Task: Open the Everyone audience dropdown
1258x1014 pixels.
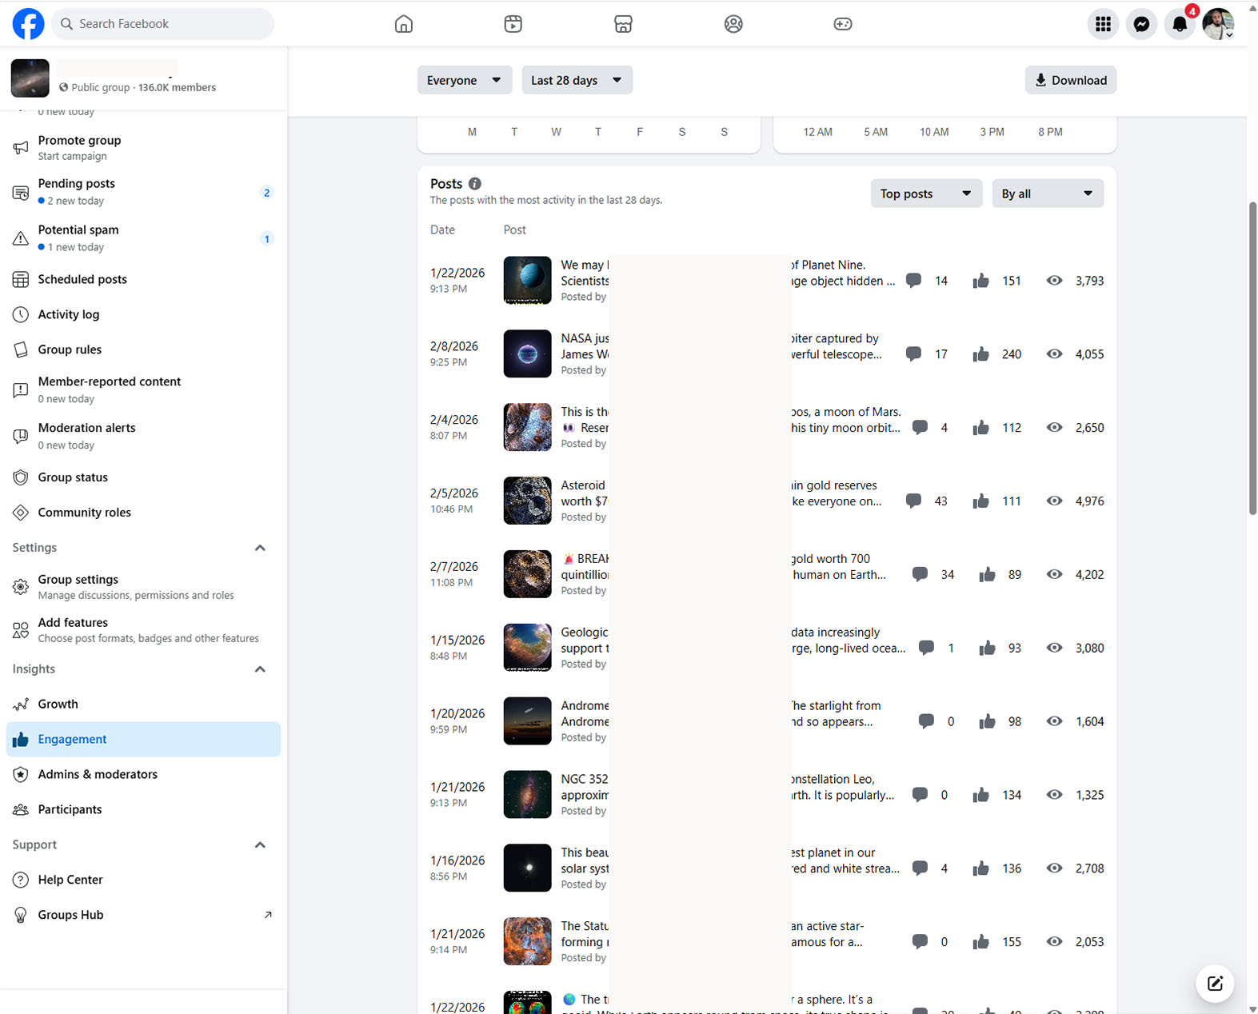Action: [465, 80]
